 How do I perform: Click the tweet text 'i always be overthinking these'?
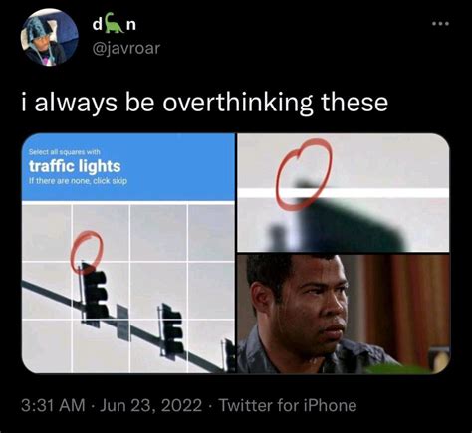point(204,102)
